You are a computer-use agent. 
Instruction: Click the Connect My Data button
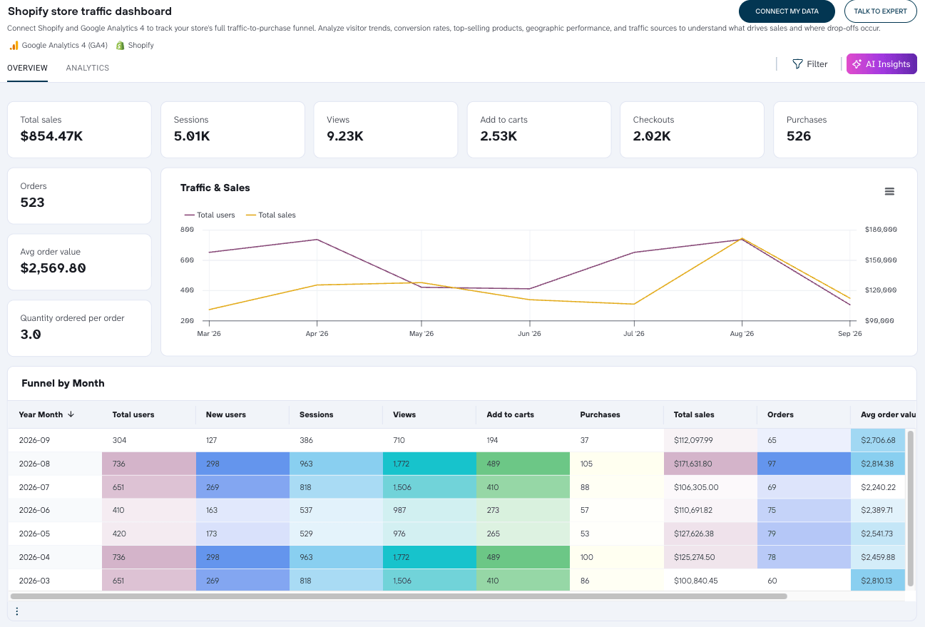787,11
